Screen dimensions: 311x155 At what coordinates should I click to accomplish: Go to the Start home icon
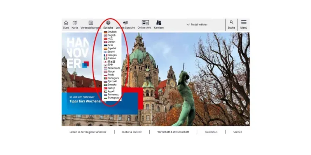[66, 22]
